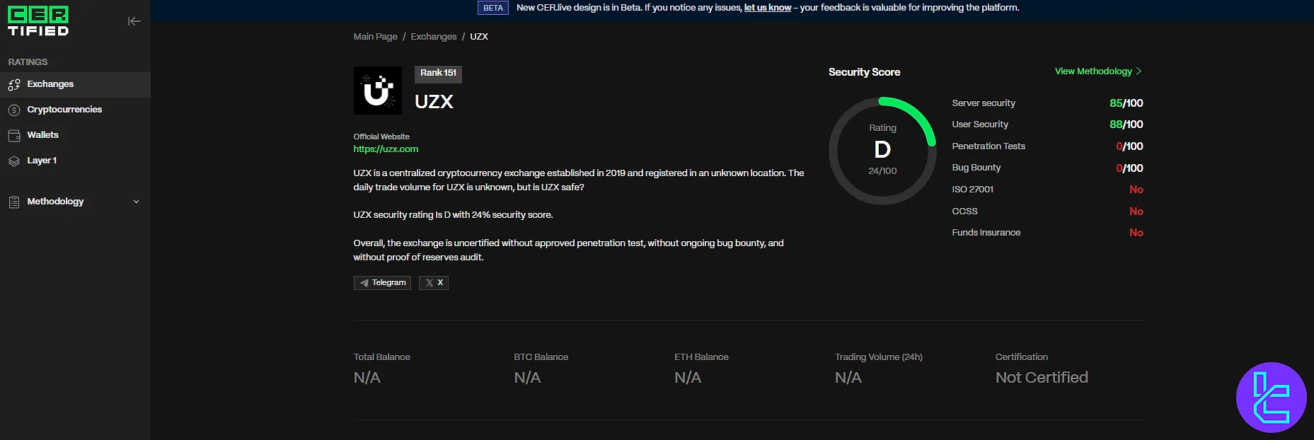Screen dimensions: 1314x440
Task: Open the Layer 1 menu item
Action: coord(75,161)
